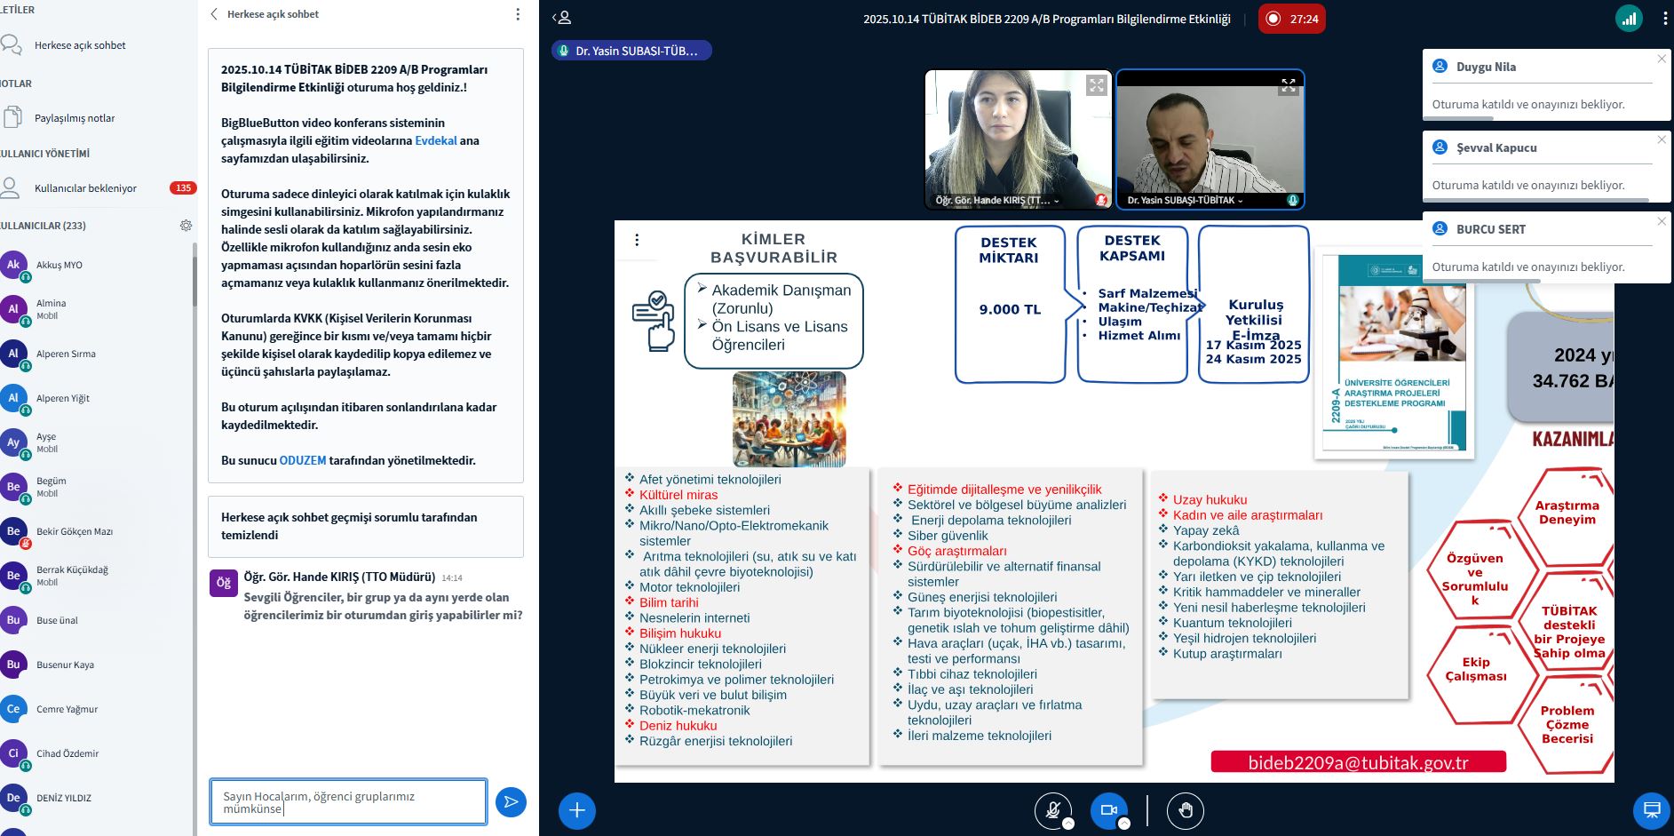1674x836 pixels.
Task: Open user list settings gear
Action: pyautogui.click(x=186, y=226)
